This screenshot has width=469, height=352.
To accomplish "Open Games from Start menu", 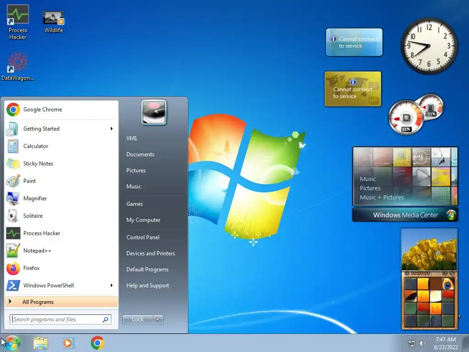I will (x=153, y=204).
